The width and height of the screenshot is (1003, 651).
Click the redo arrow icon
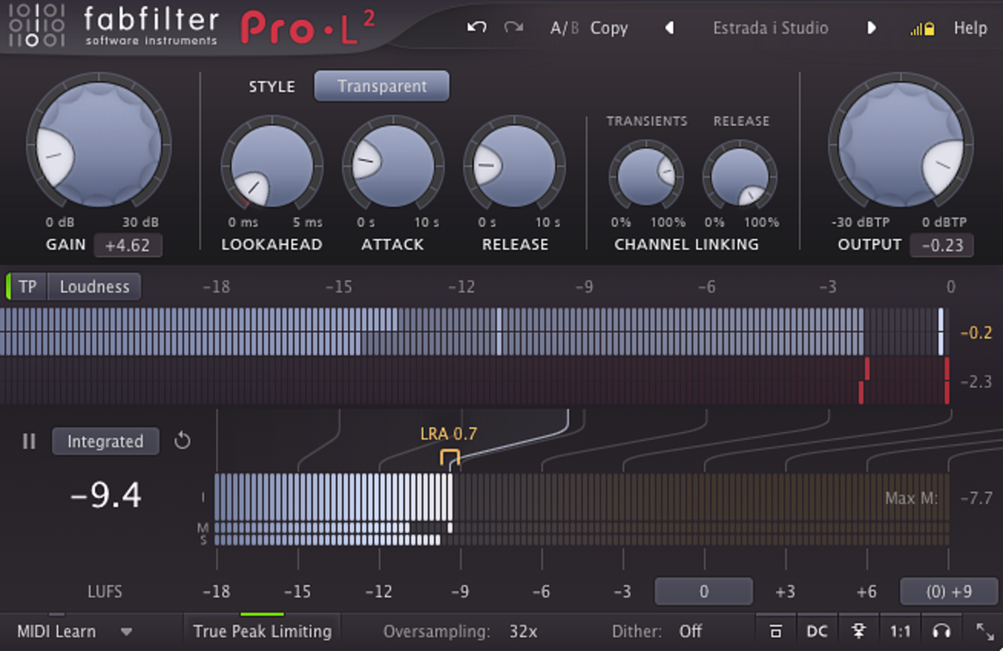(x=514, y=27)
